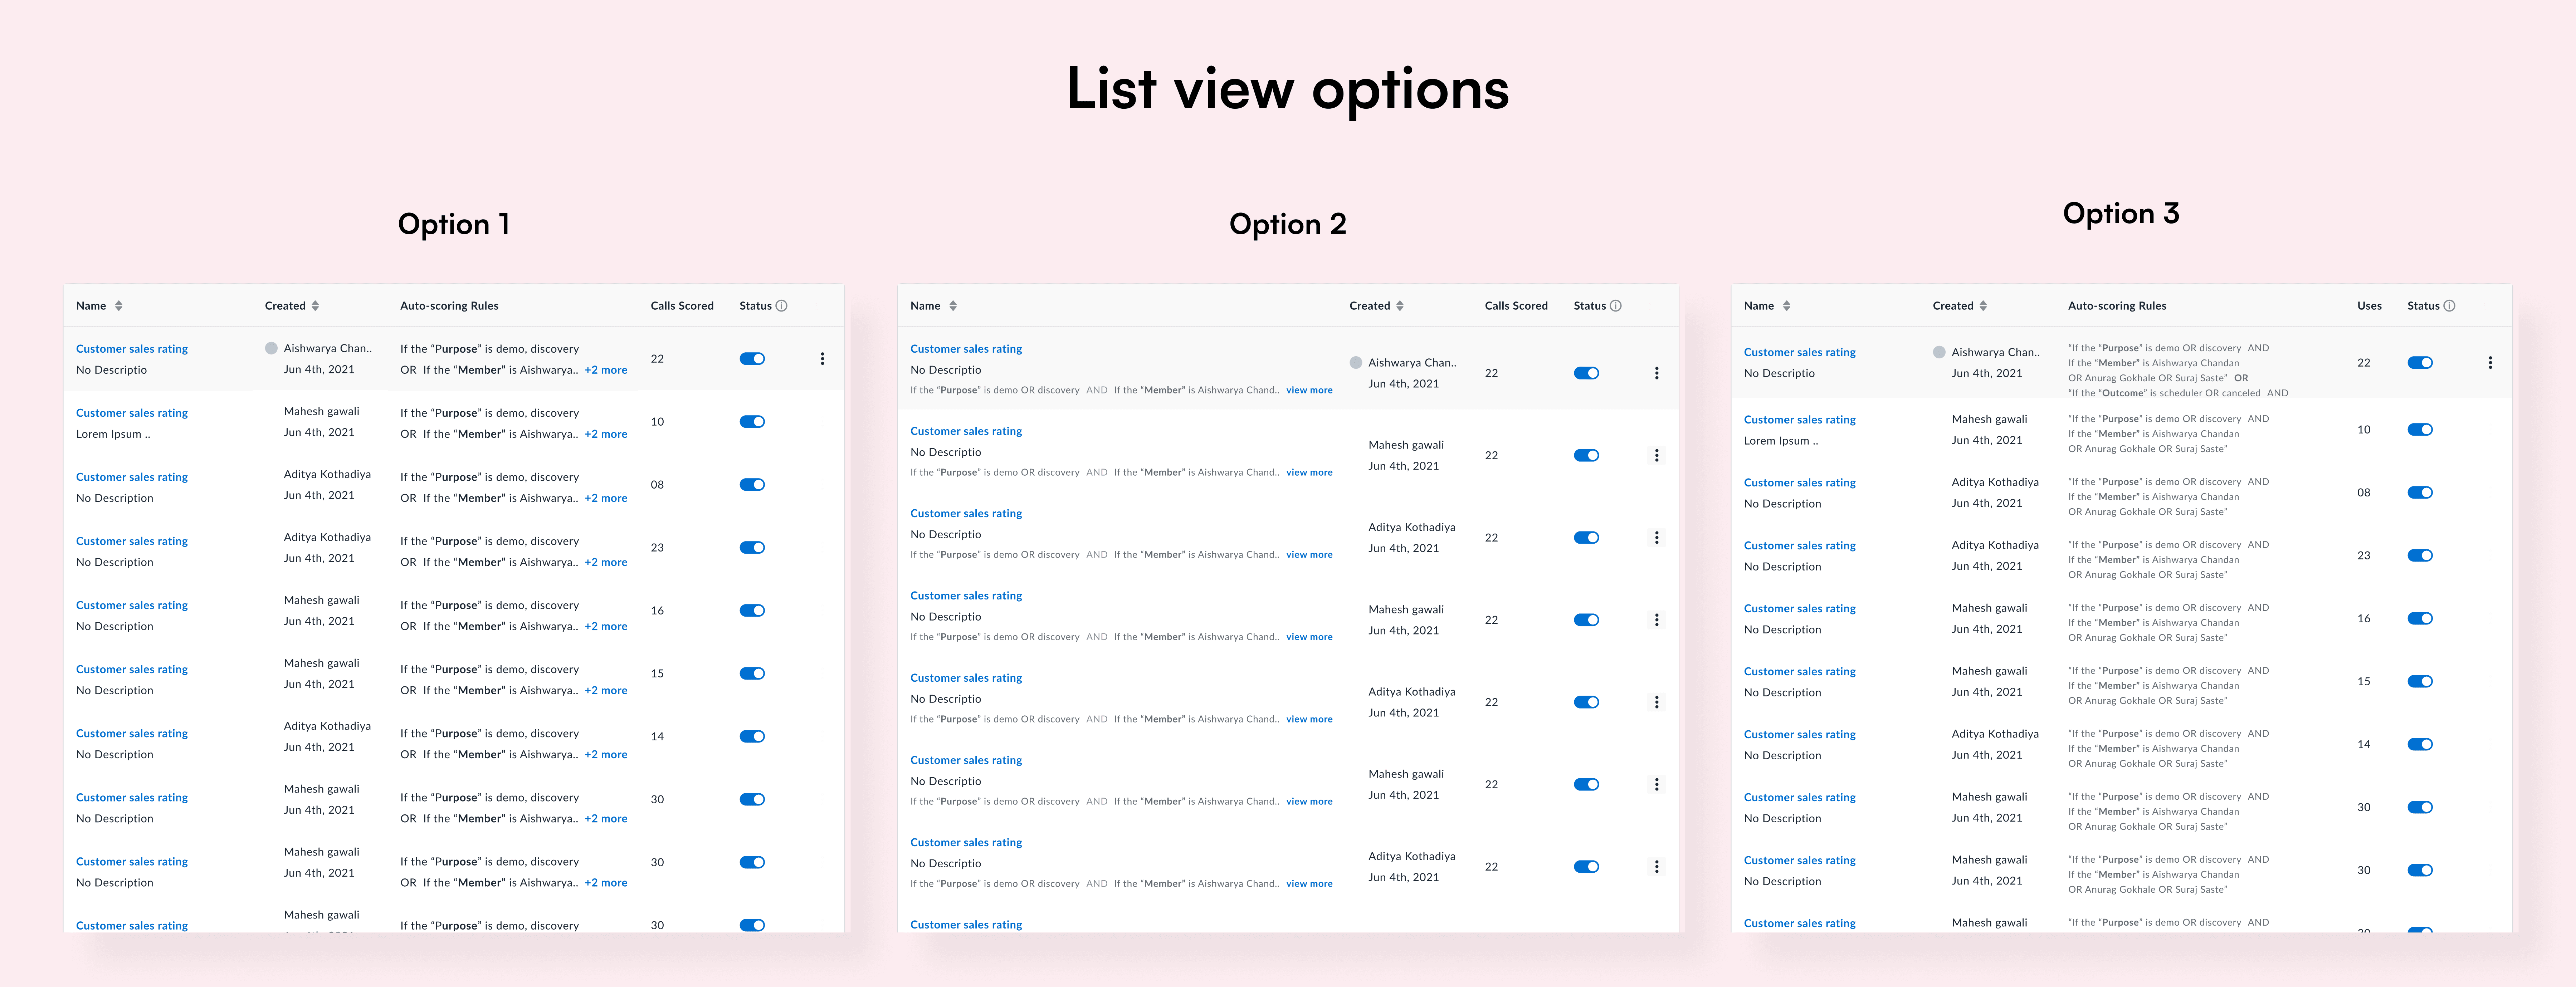Click 'view more' link on first Option 2 row
The height and width of the screenshot is (990, 2576).
1309,390
